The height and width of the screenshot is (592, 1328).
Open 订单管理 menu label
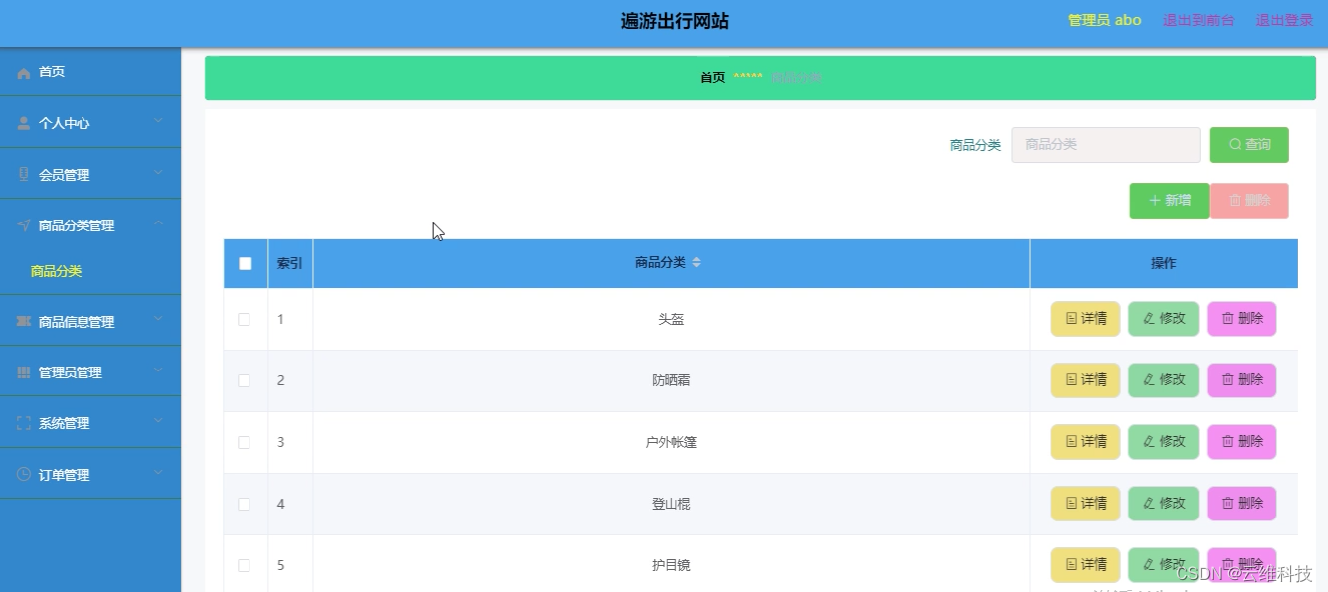coord(64,475)
